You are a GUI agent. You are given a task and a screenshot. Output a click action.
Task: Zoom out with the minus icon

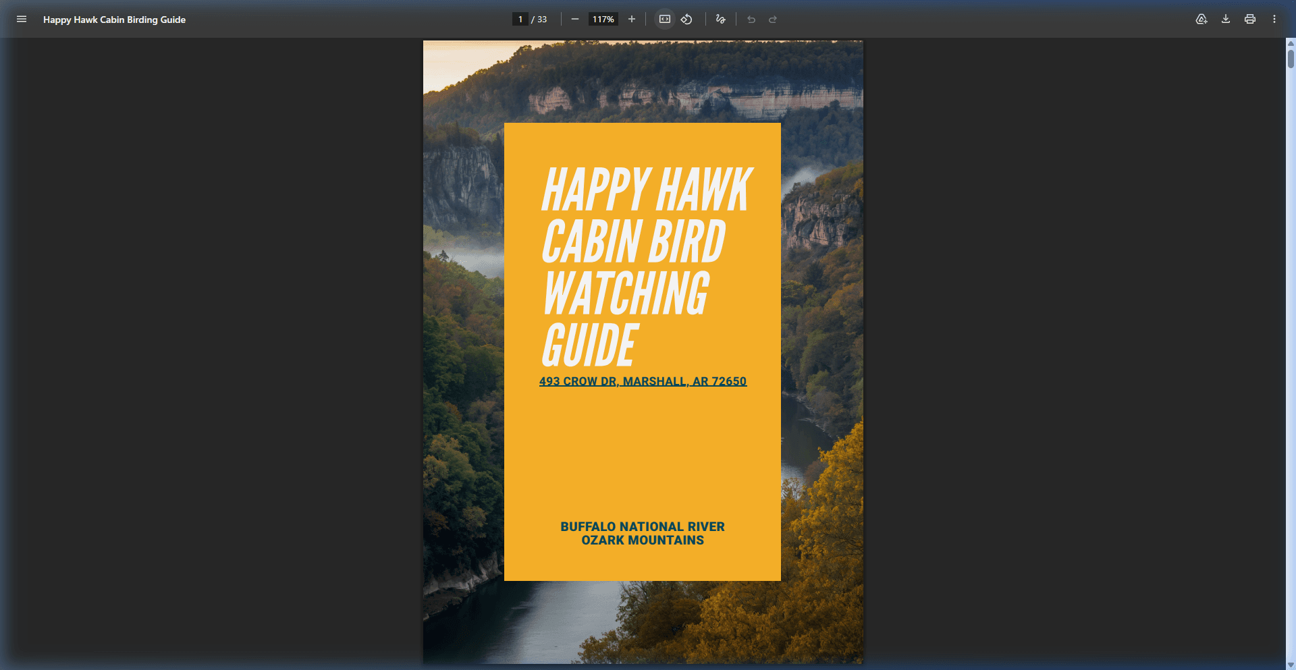coord(575,19)
